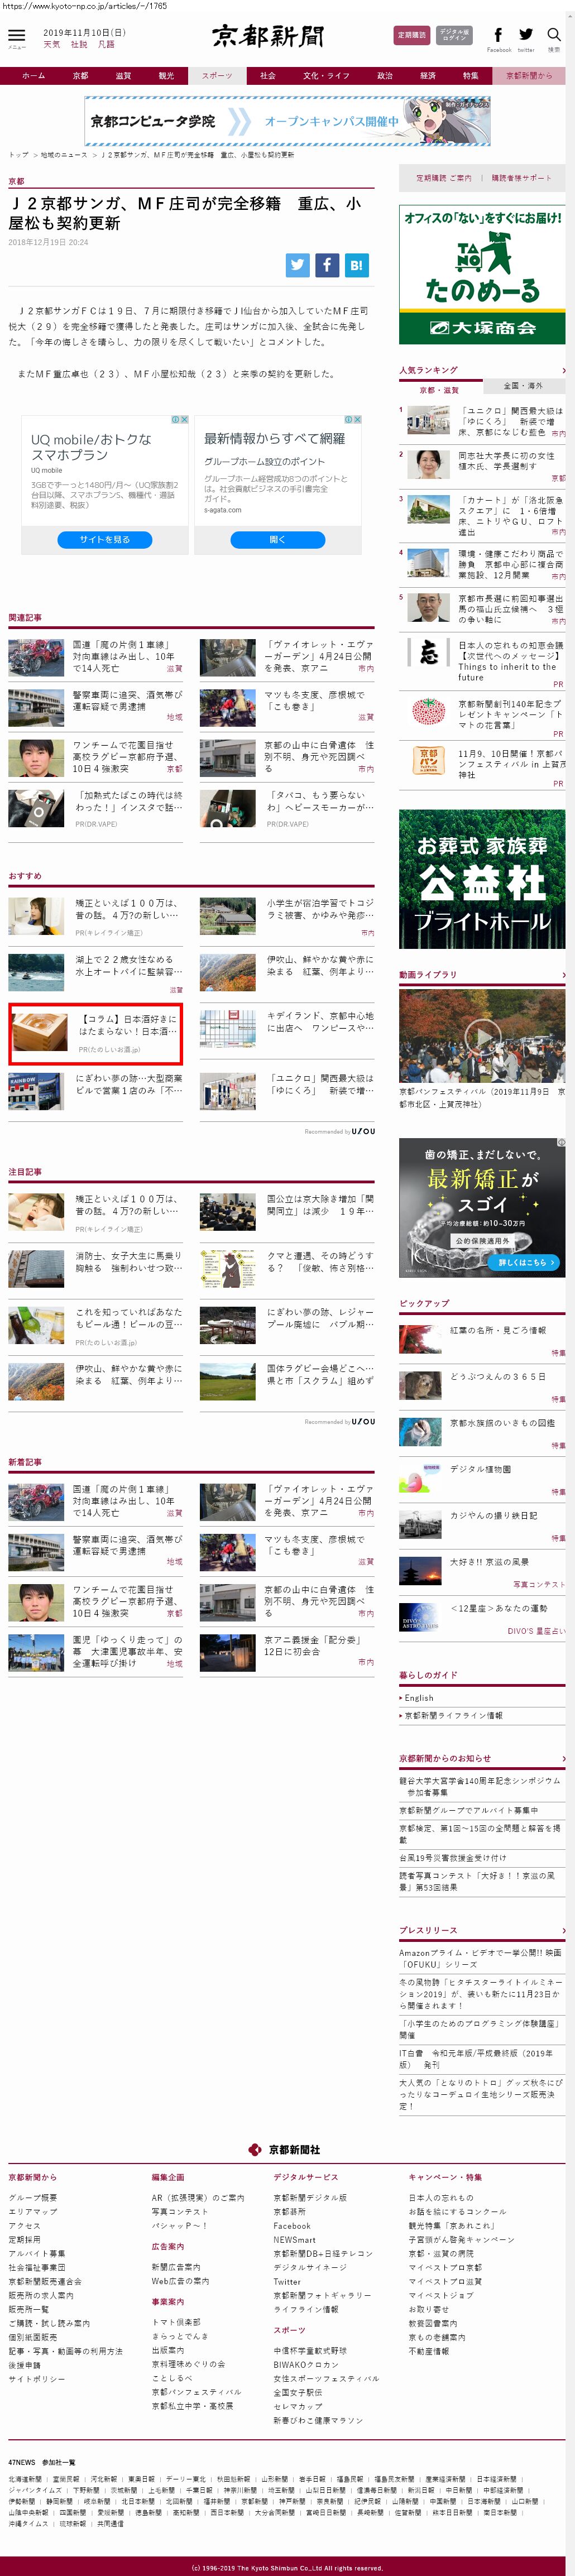The image size is (575, 2576).
Task: Click the 定期購読 button in the header
Action: [x=411, y=35]
